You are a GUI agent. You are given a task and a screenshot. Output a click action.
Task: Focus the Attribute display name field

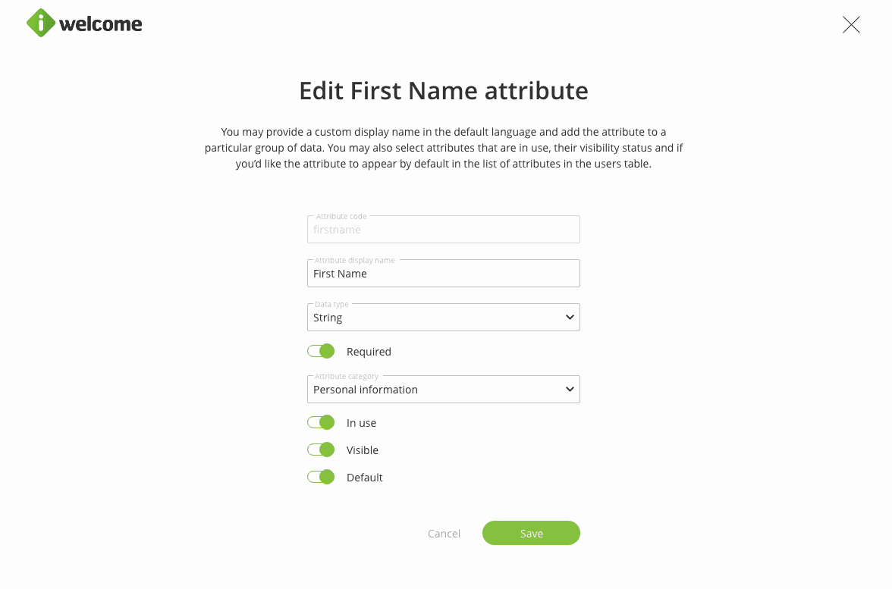443,274
